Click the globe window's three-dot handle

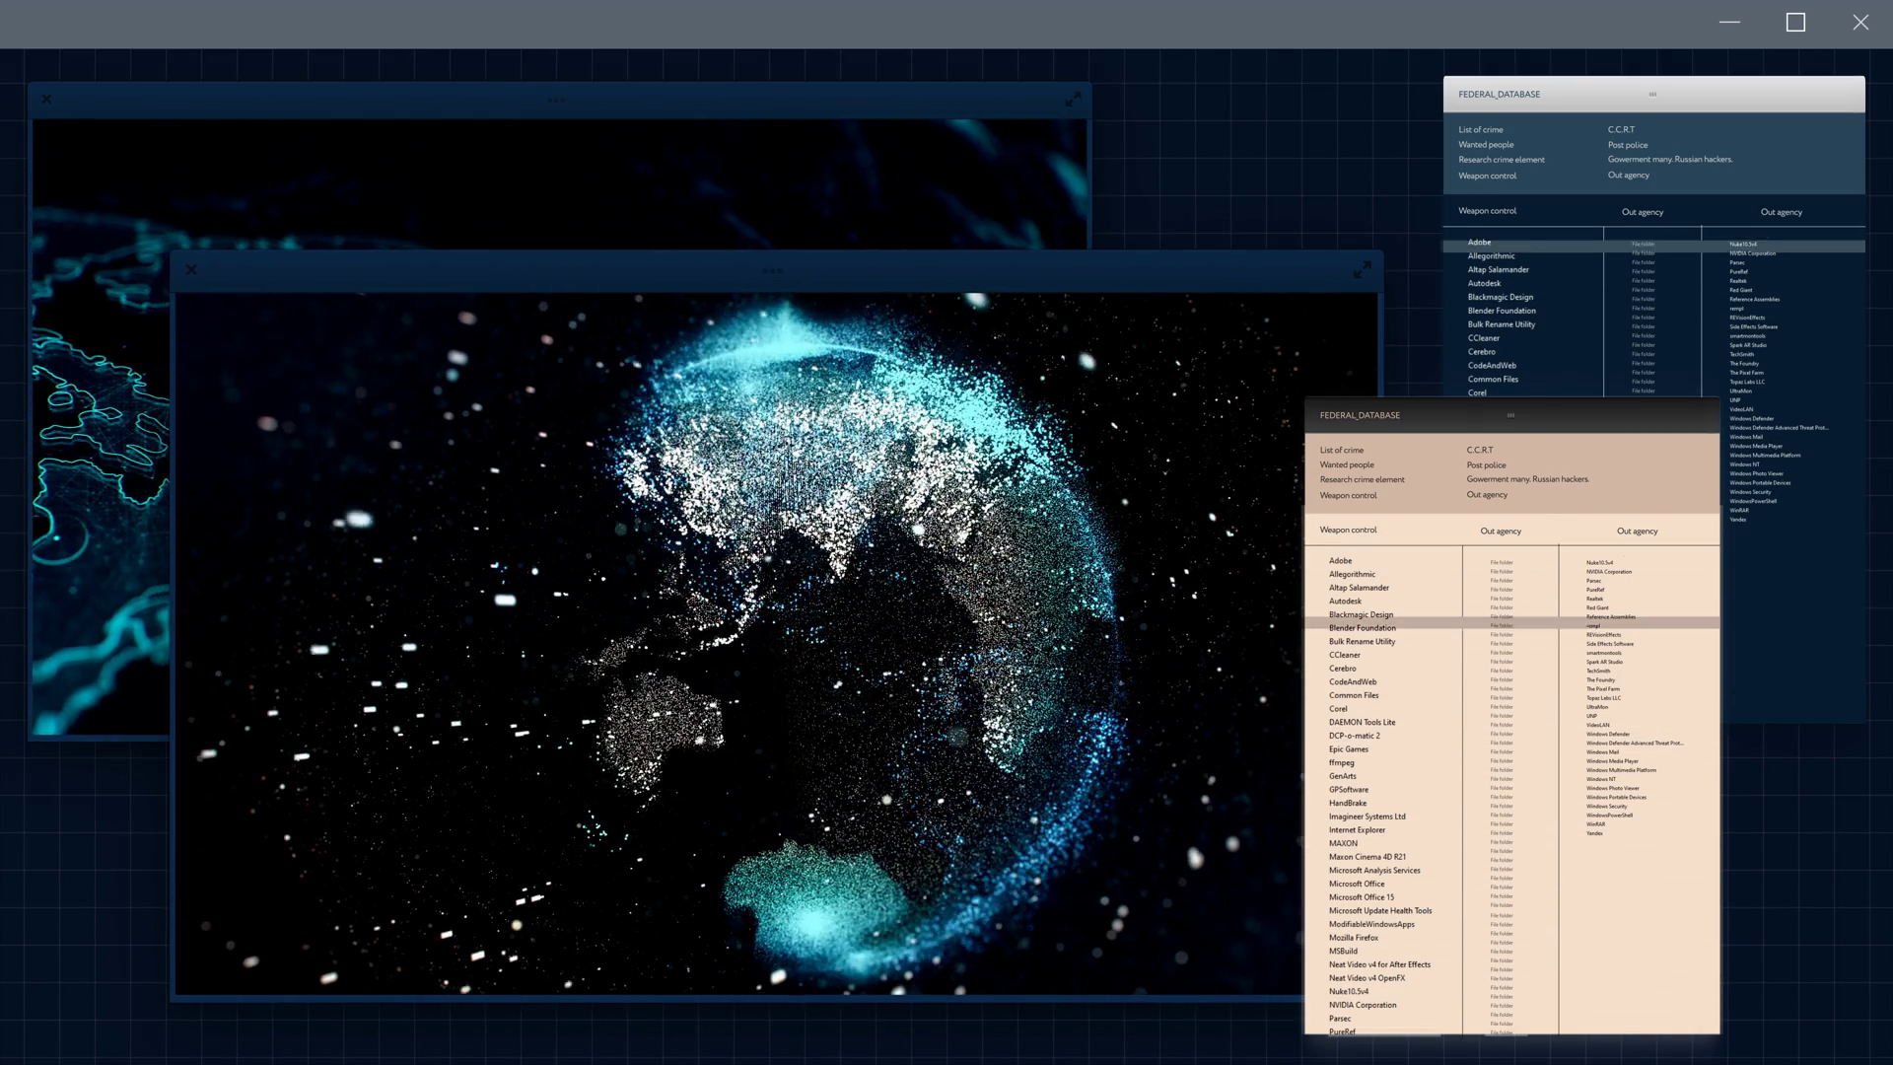[x=772, y=270]
